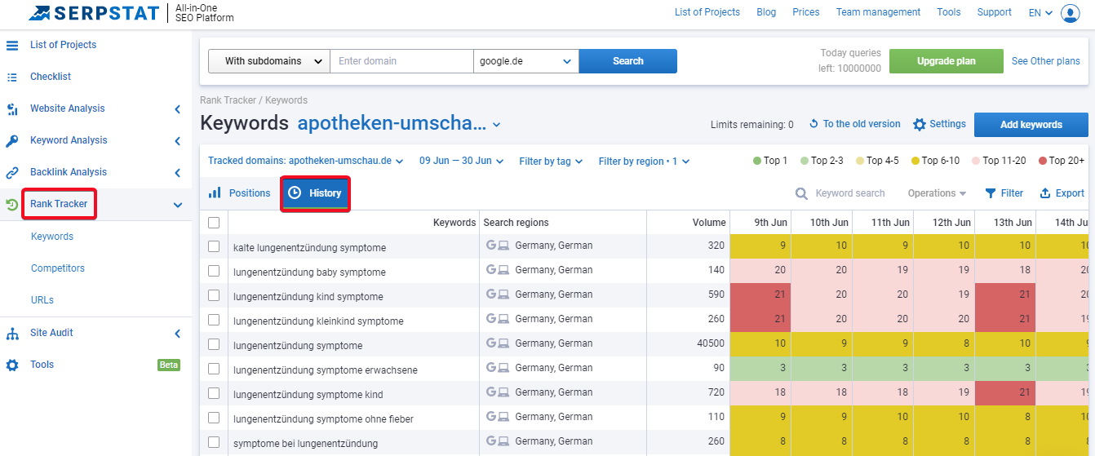Viewport: 1095px width, 456px height.
Task: Click the Checklist icon in sidebar
Action: [12, 77]
